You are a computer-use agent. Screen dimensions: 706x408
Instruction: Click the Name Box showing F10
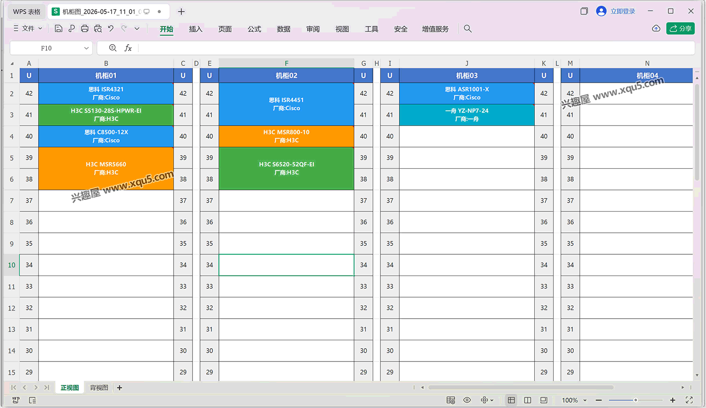tap(46, 48)
